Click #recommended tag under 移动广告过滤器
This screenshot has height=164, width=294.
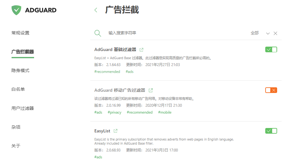click(139, 112)
